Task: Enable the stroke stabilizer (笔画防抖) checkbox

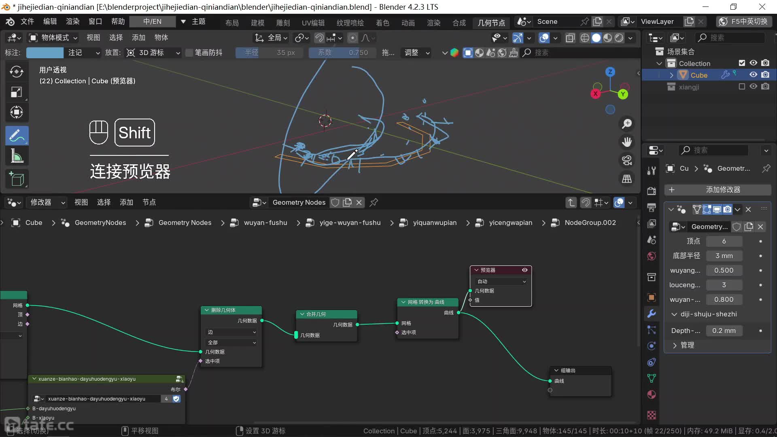Action: (189, 53)
